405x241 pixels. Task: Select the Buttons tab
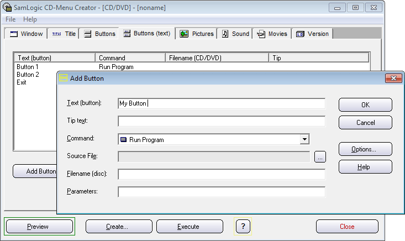[99, 34]
